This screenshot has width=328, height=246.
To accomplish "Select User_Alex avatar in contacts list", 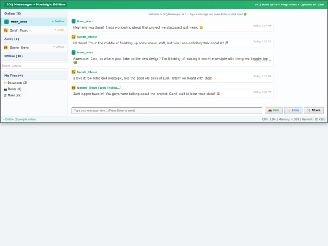I will [x=6, y=22].
